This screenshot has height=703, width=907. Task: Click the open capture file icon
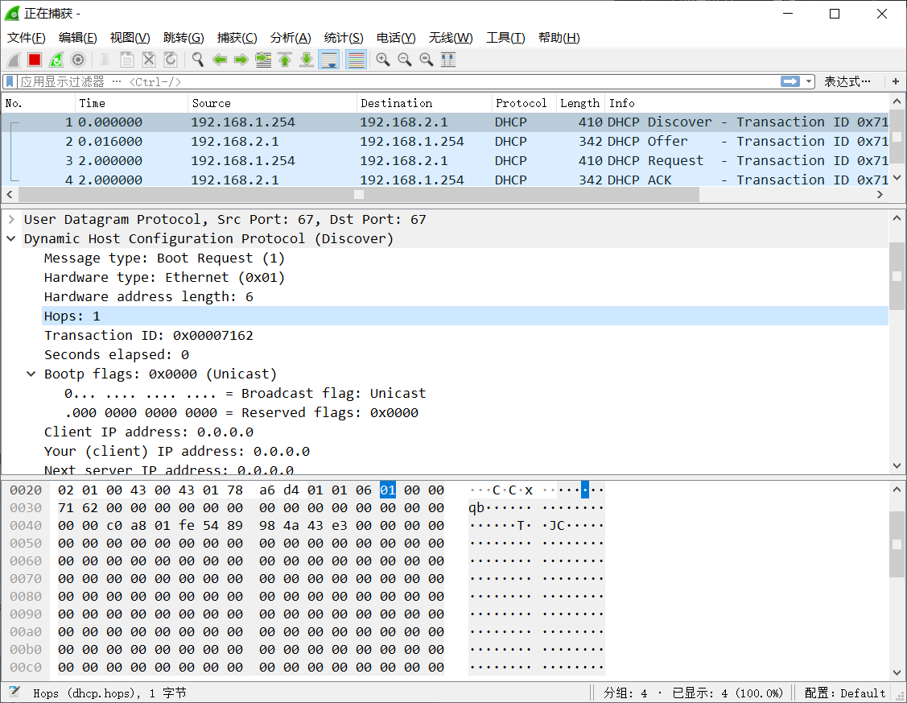click(105, 60)
